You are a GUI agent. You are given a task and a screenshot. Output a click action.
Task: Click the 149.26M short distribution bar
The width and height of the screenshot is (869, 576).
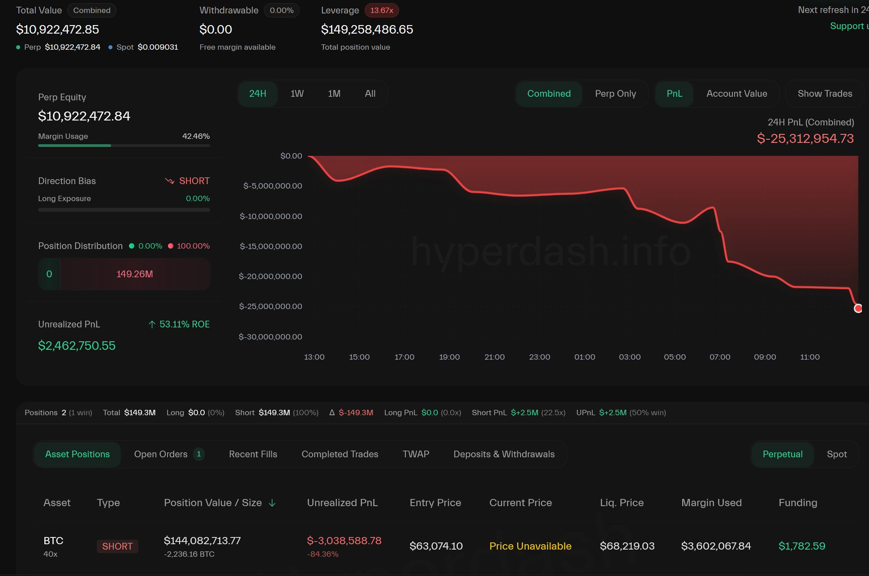pos(134,274)
